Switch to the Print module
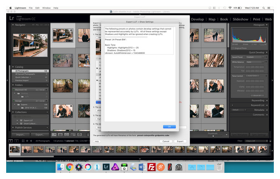The height and width of the screenshot is (179, 280). point(257,19)
